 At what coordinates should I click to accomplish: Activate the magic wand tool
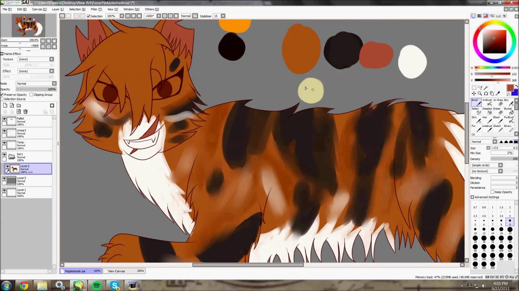coord(485,88)
